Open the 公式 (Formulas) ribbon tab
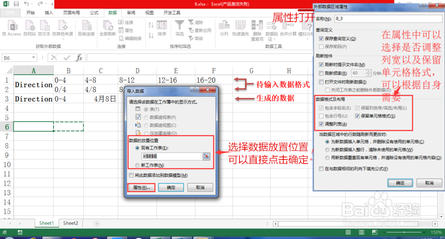The height and width of the screenshot is (239, 445). (x=94, y=13)
